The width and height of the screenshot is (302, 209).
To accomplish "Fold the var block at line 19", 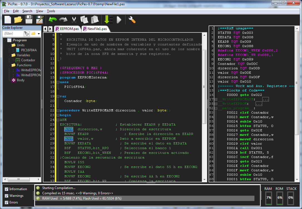I will 58,96.
